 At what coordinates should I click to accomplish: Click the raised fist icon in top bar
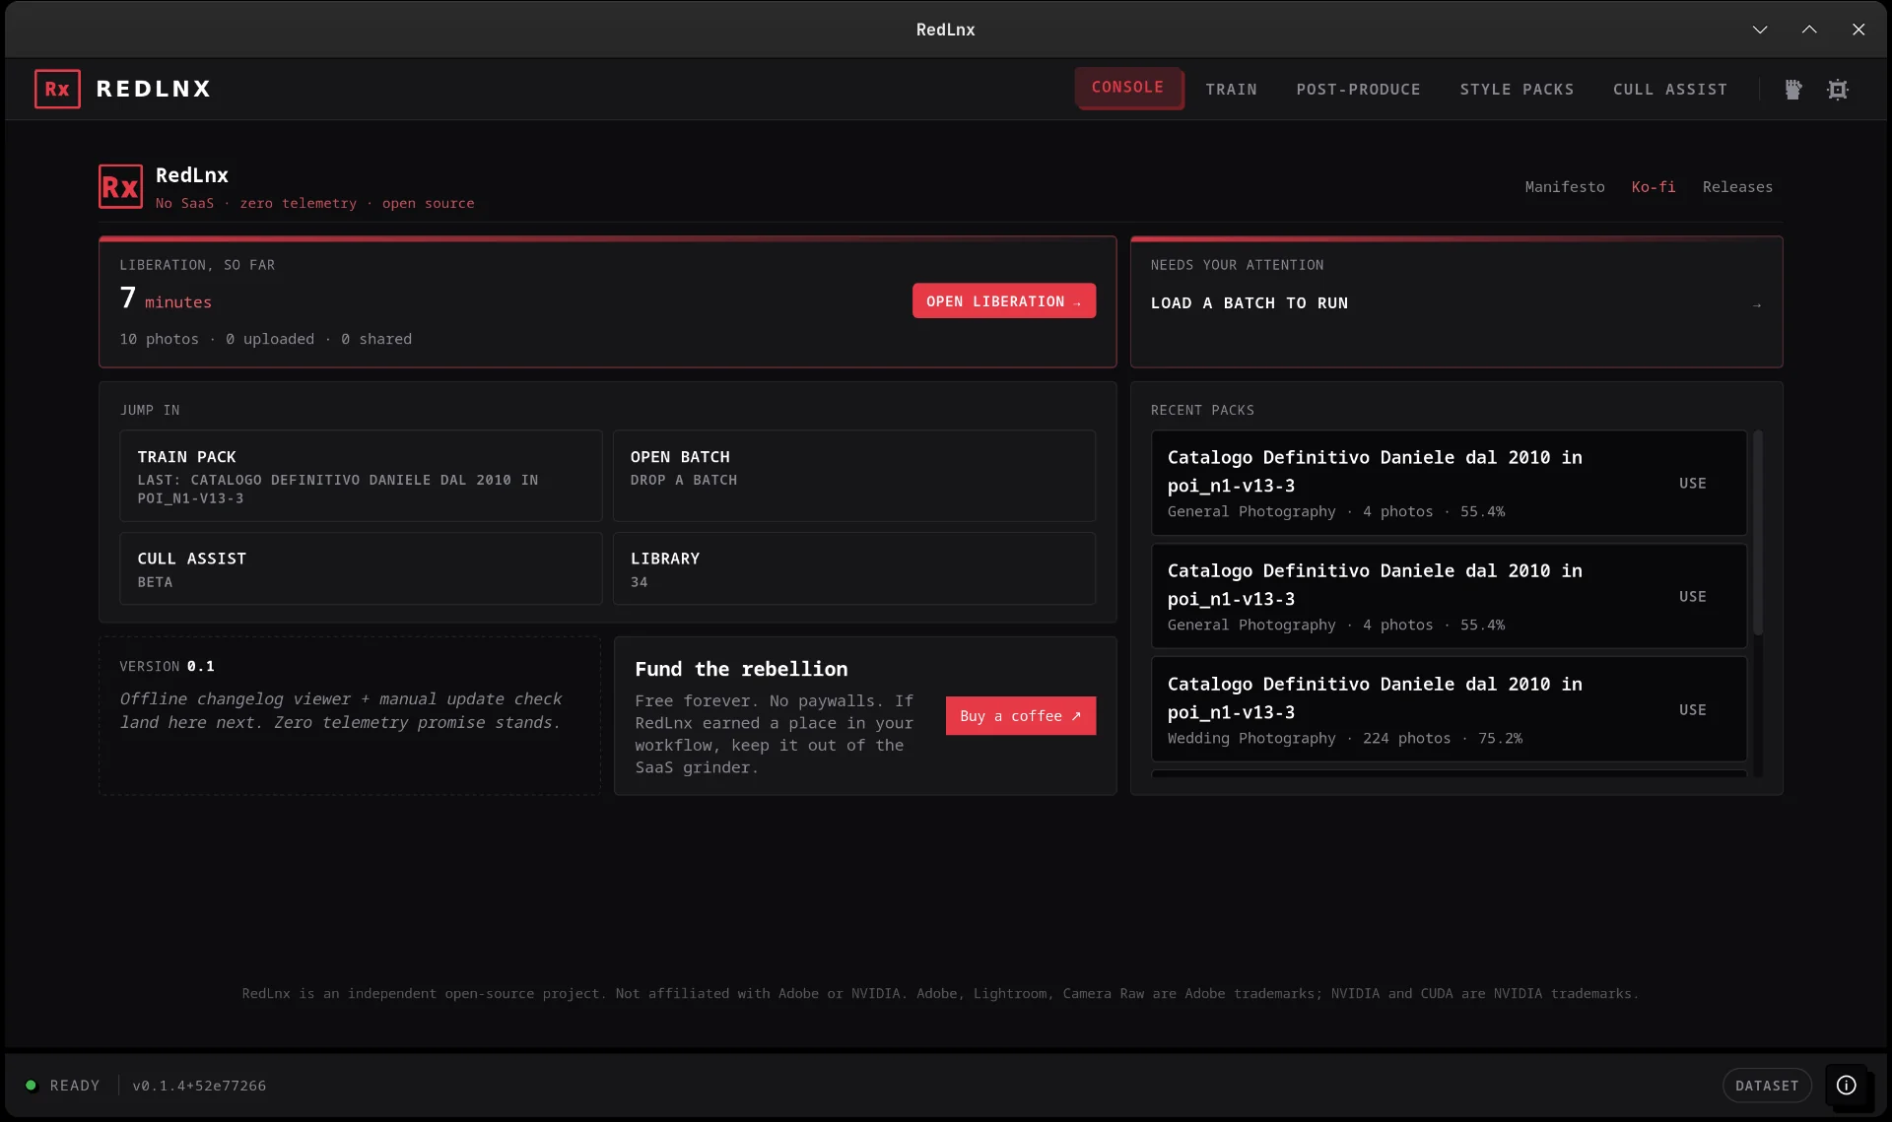click(x=1792, y=90)
